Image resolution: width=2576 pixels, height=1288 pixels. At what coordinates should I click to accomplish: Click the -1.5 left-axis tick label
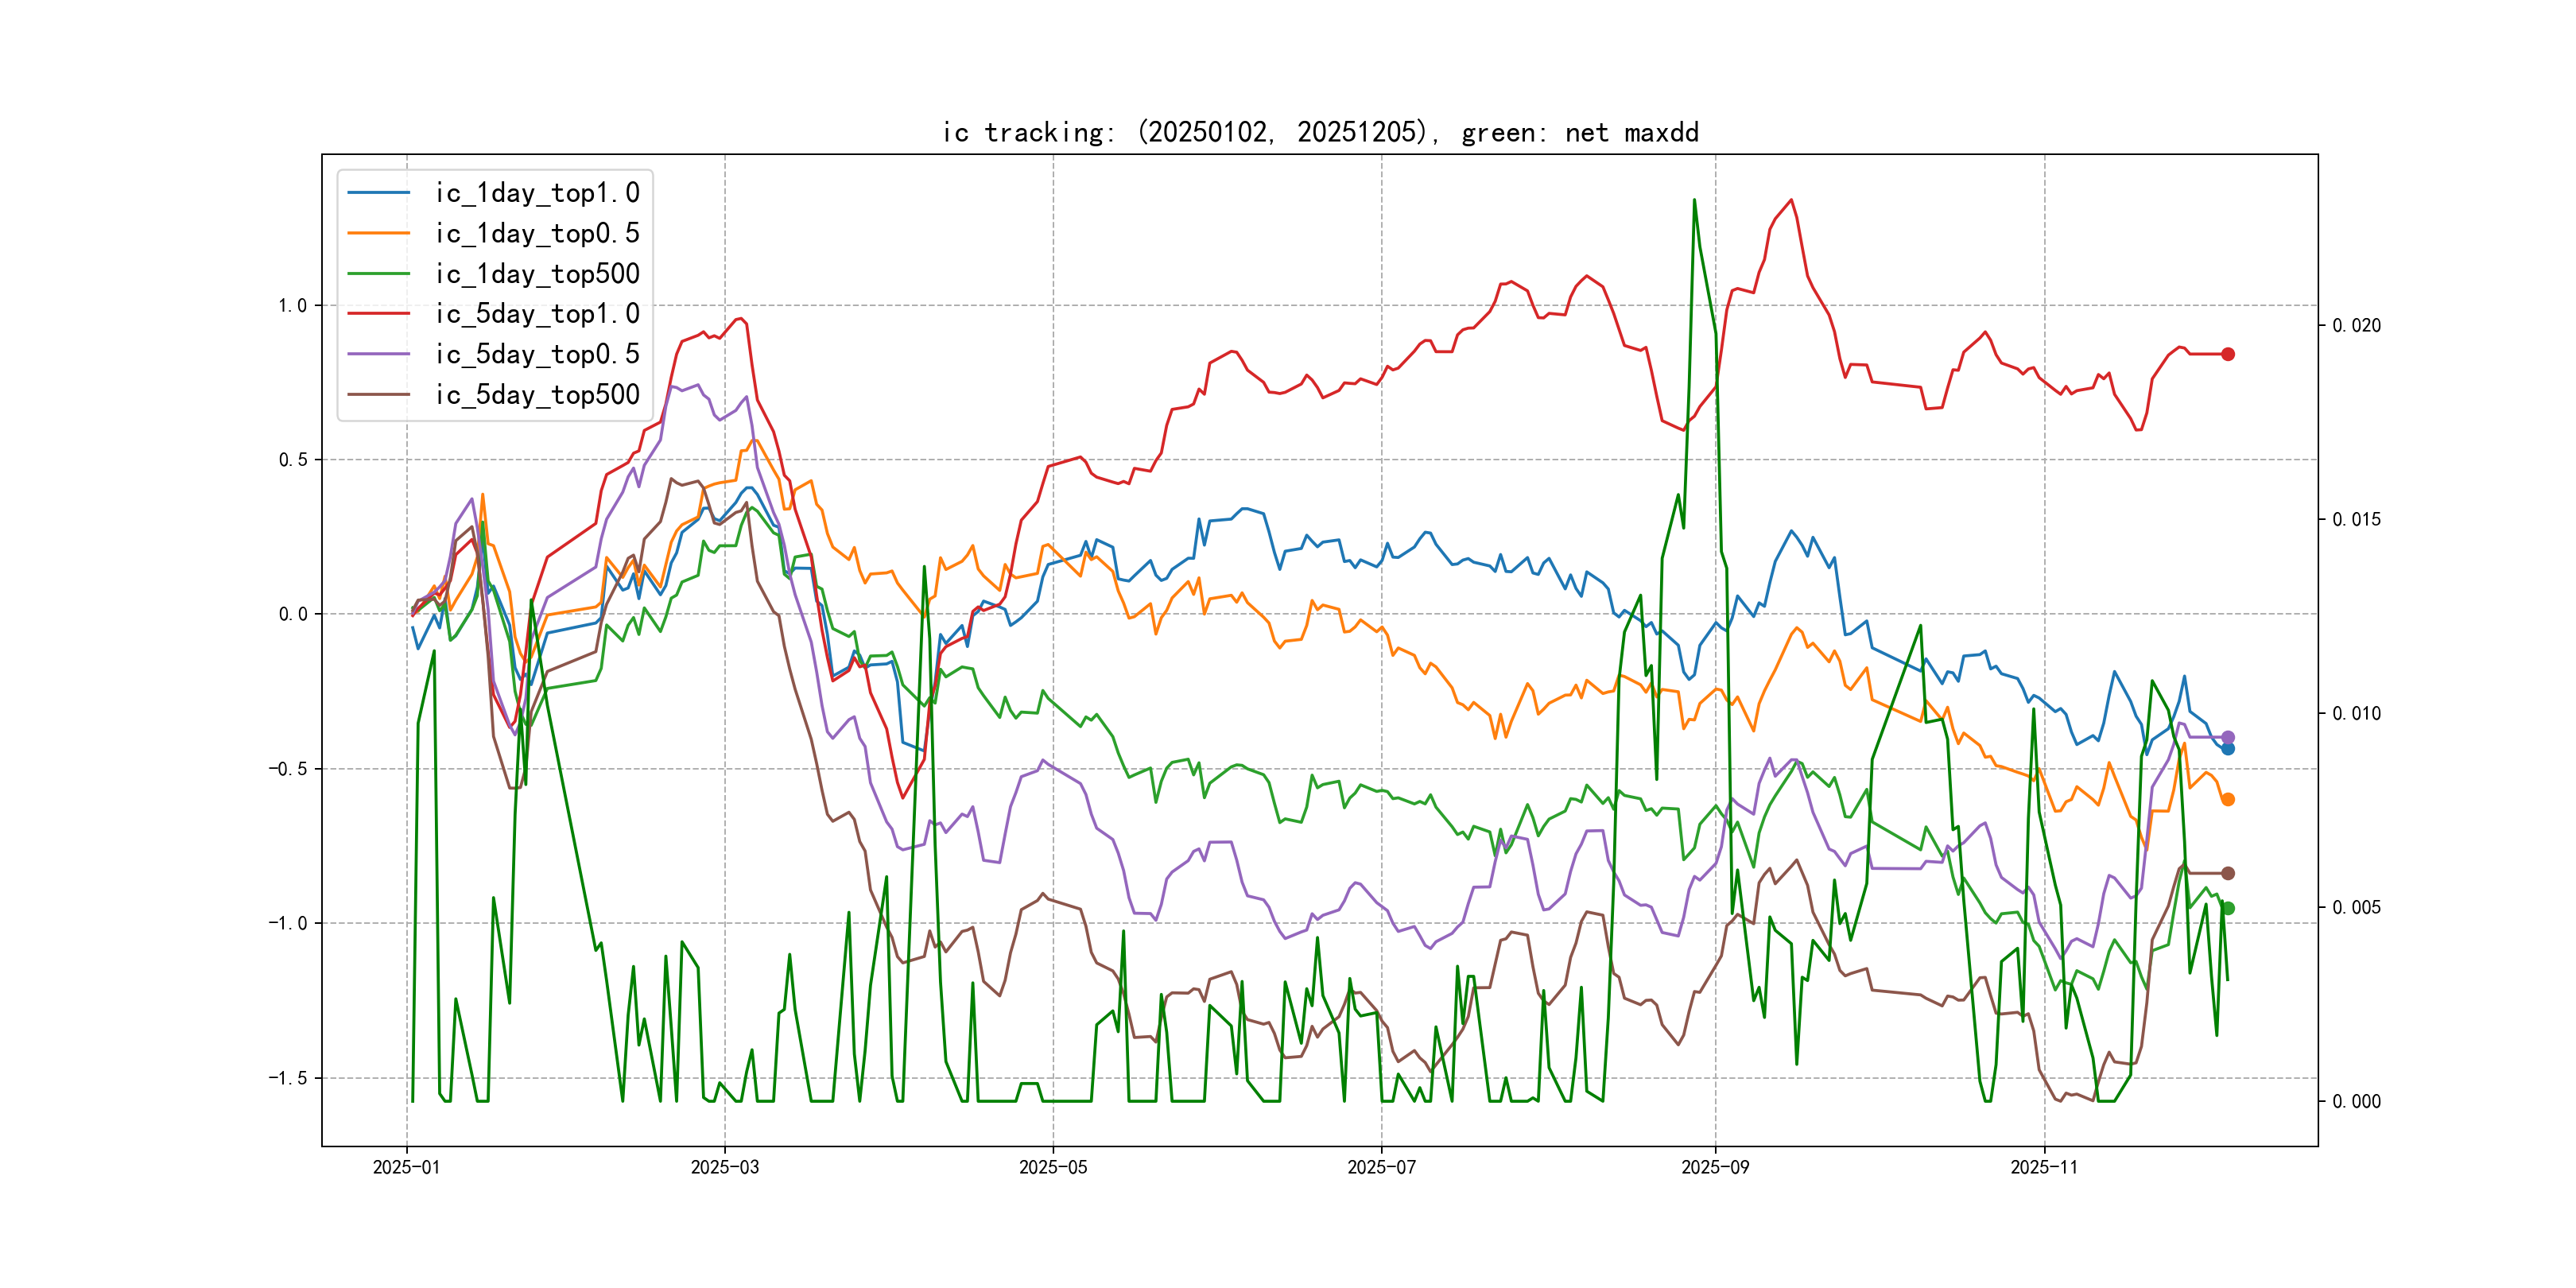tap(287, 1078)
